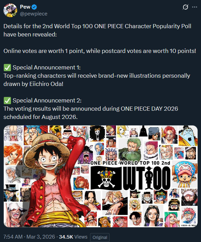Click the Original image label button
The width and height of the screenshot is (201, 242).
pyautogui.click(x=100, y=237)
